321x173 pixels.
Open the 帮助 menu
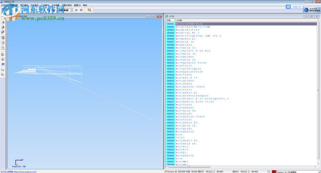(x=85, y=5)
